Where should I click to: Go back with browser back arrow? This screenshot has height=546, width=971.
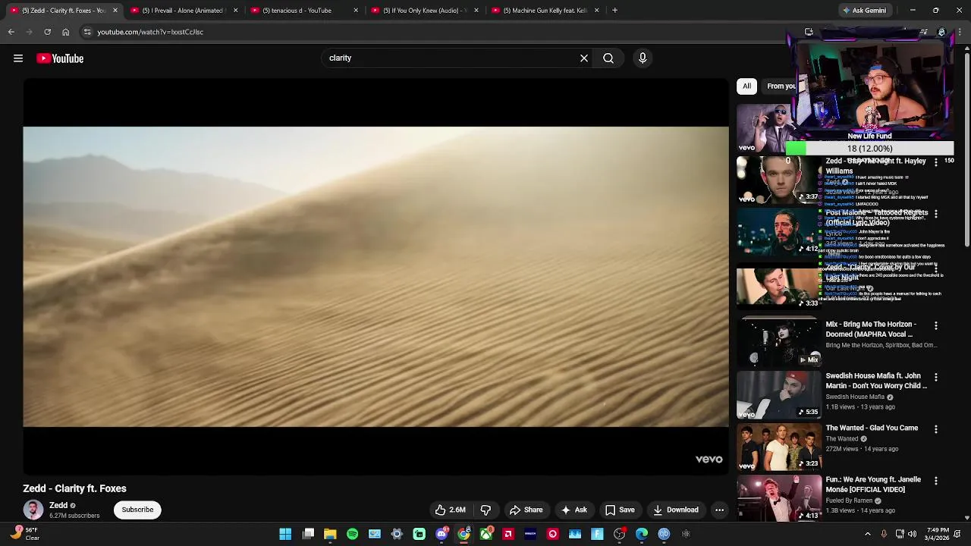[x=11, y=32]
